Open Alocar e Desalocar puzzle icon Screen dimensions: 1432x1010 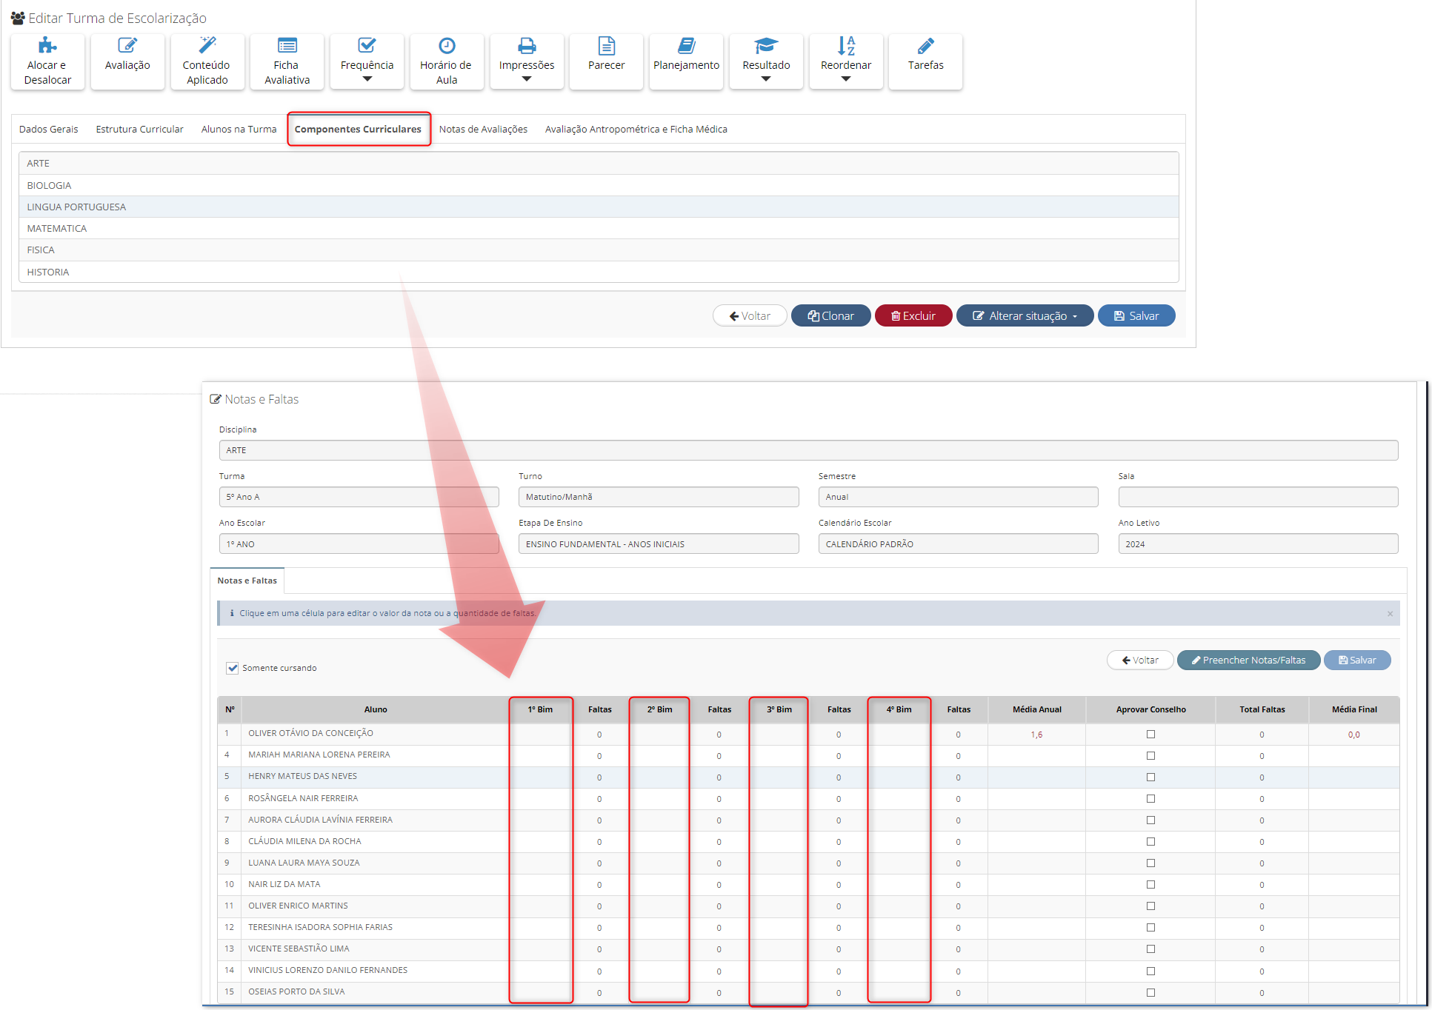(x=48, y=47)
